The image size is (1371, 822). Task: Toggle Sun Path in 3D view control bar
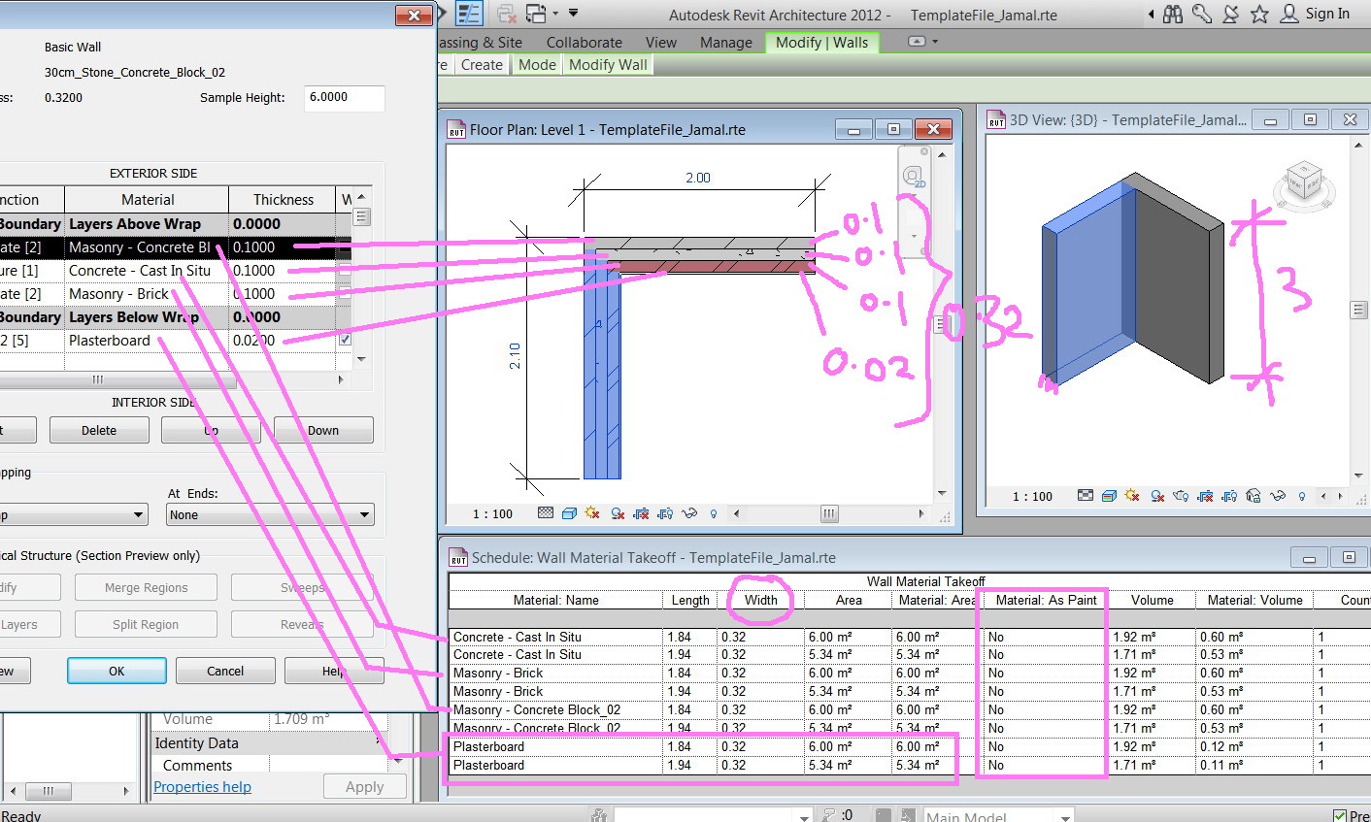point(1132,496)
